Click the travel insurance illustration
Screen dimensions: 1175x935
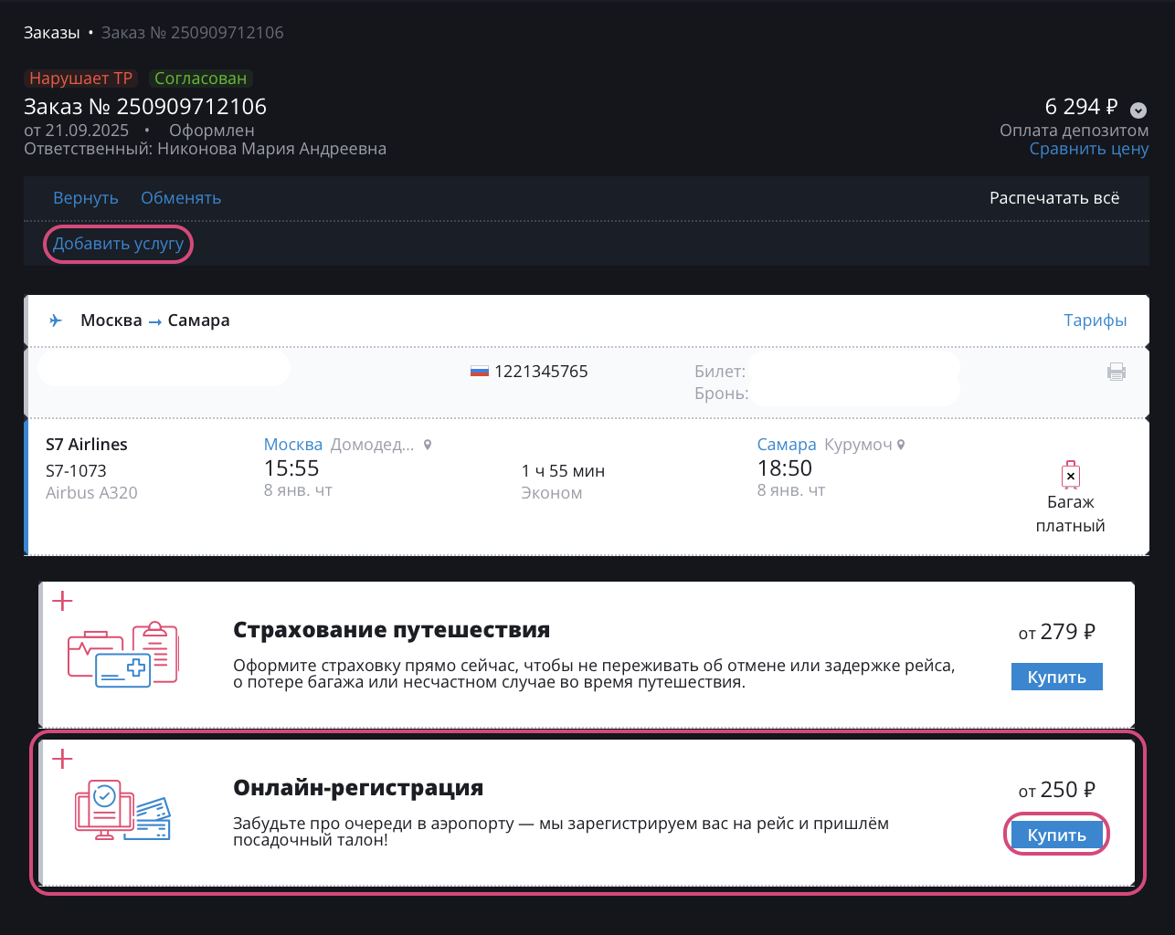(123, 654)
